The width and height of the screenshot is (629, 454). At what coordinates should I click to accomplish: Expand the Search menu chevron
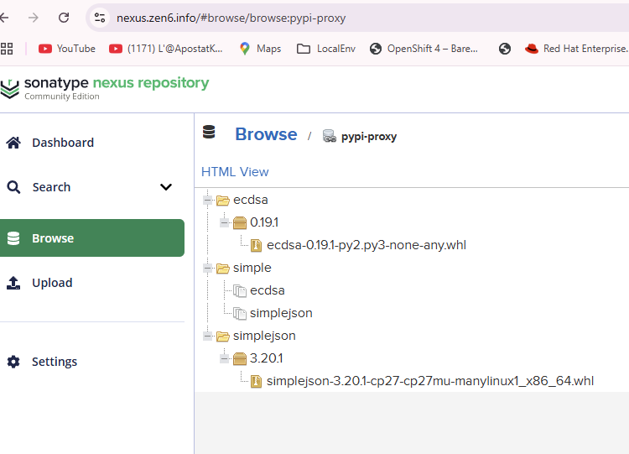166,187
